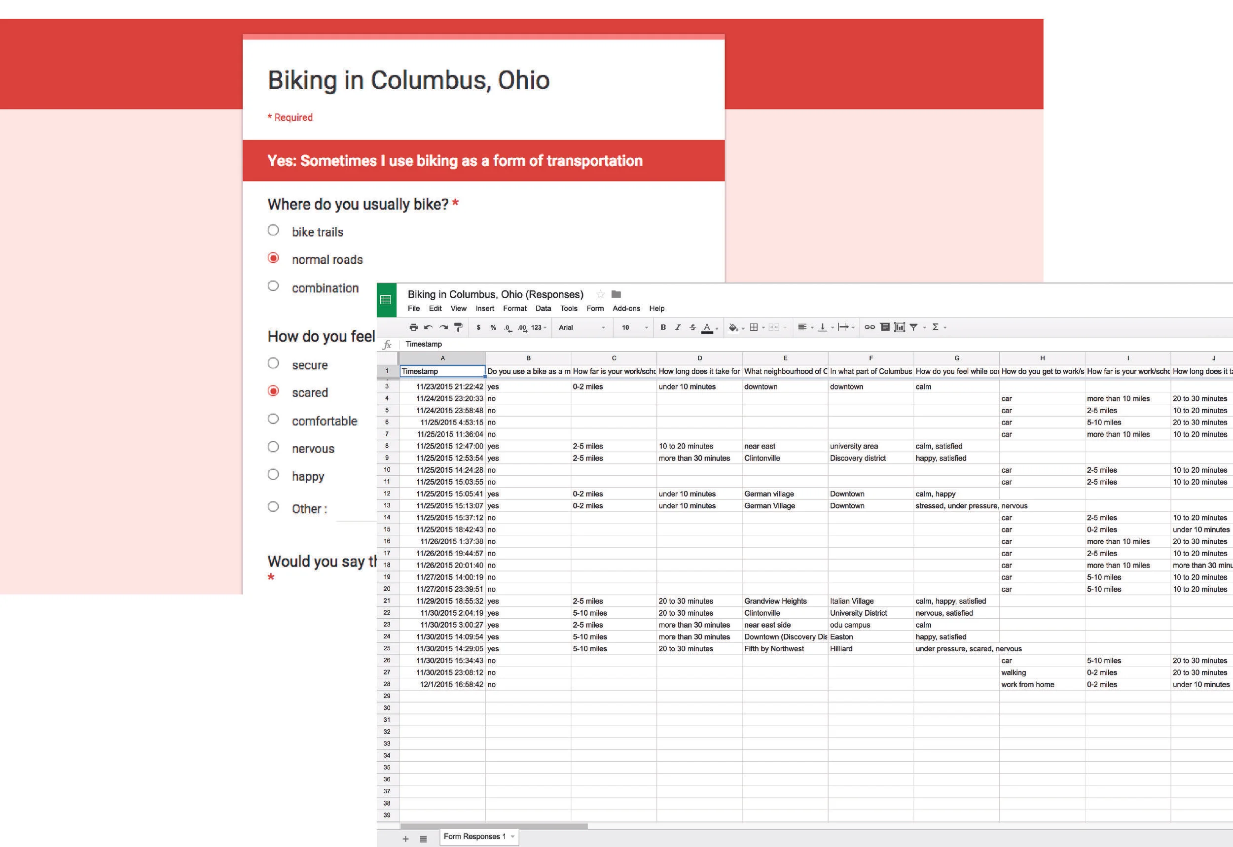Click the horizontal align icon
Screen dimensions: 1233x847
pos(802,327)
